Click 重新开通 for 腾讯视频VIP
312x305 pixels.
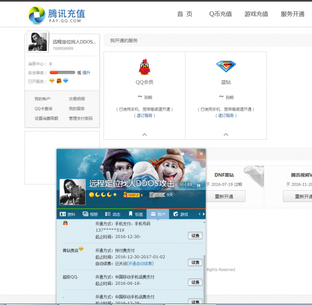[x=297, y=196]
